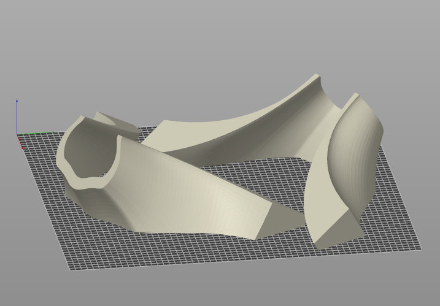Click the gray background below the grid bed
The image size is (440, 306).
(x=215, y=288)
